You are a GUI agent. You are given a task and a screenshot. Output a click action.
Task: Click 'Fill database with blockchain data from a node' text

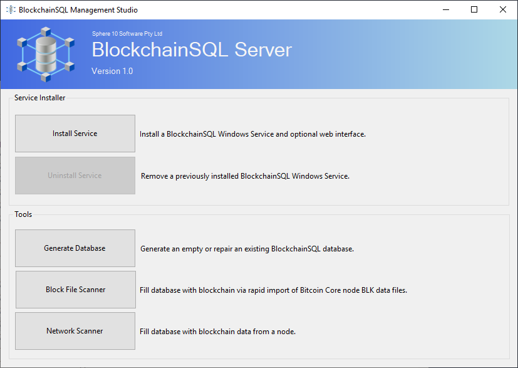pyautogui.click(x=218, y=332)
